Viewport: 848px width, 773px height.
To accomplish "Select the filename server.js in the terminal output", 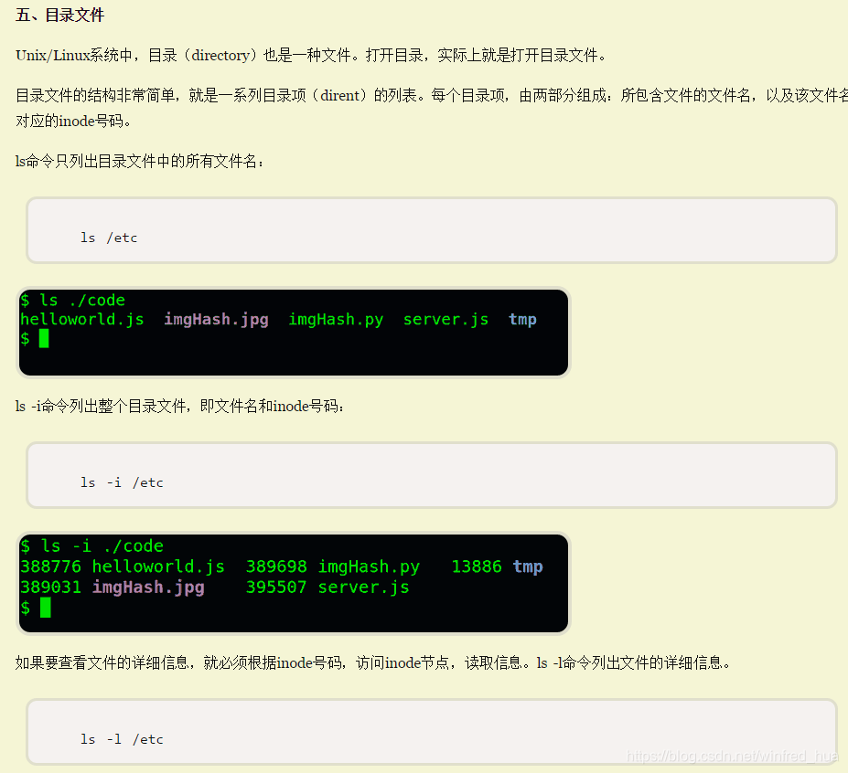I will coord(445,319).
